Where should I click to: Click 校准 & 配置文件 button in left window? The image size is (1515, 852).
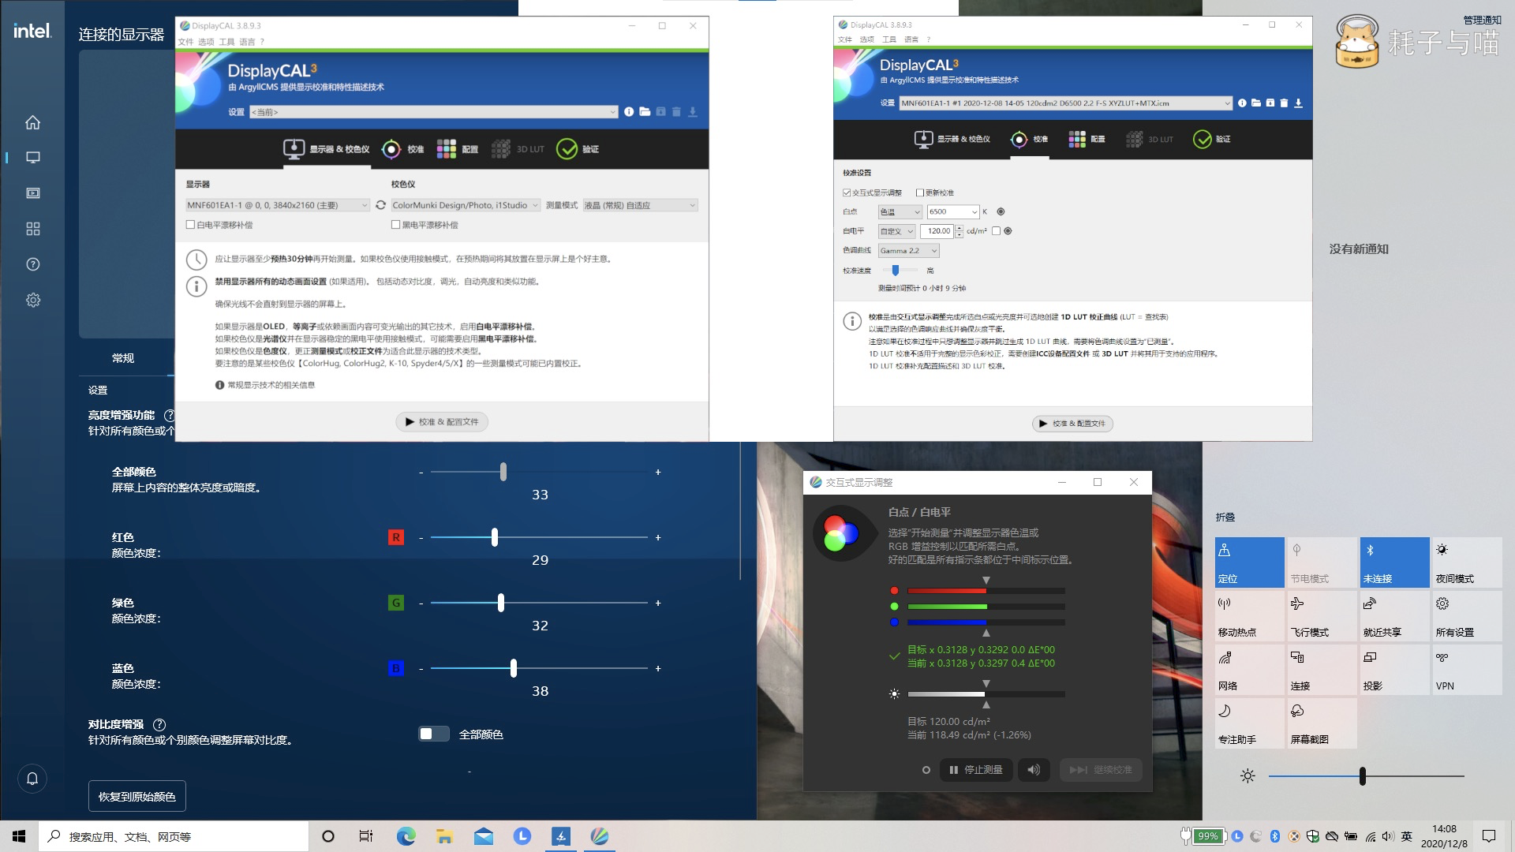tap(442, 422)
